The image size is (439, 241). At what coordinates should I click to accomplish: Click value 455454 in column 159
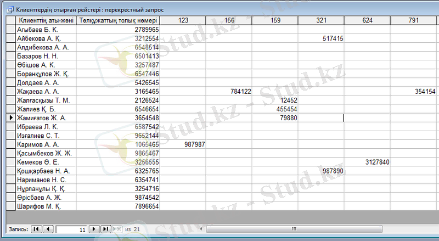pyautogui.click(x=275, y=109)
